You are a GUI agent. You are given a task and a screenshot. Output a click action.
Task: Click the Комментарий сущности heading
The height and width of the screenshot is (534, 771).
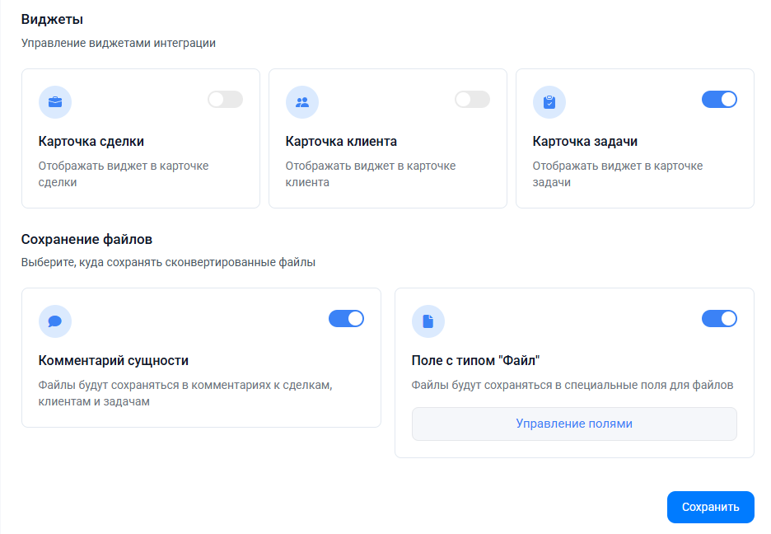pos(113,360)
